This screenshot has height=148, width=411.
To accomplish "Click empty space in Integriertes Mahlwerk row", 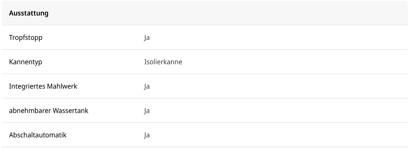I will (x=273, y=86).
